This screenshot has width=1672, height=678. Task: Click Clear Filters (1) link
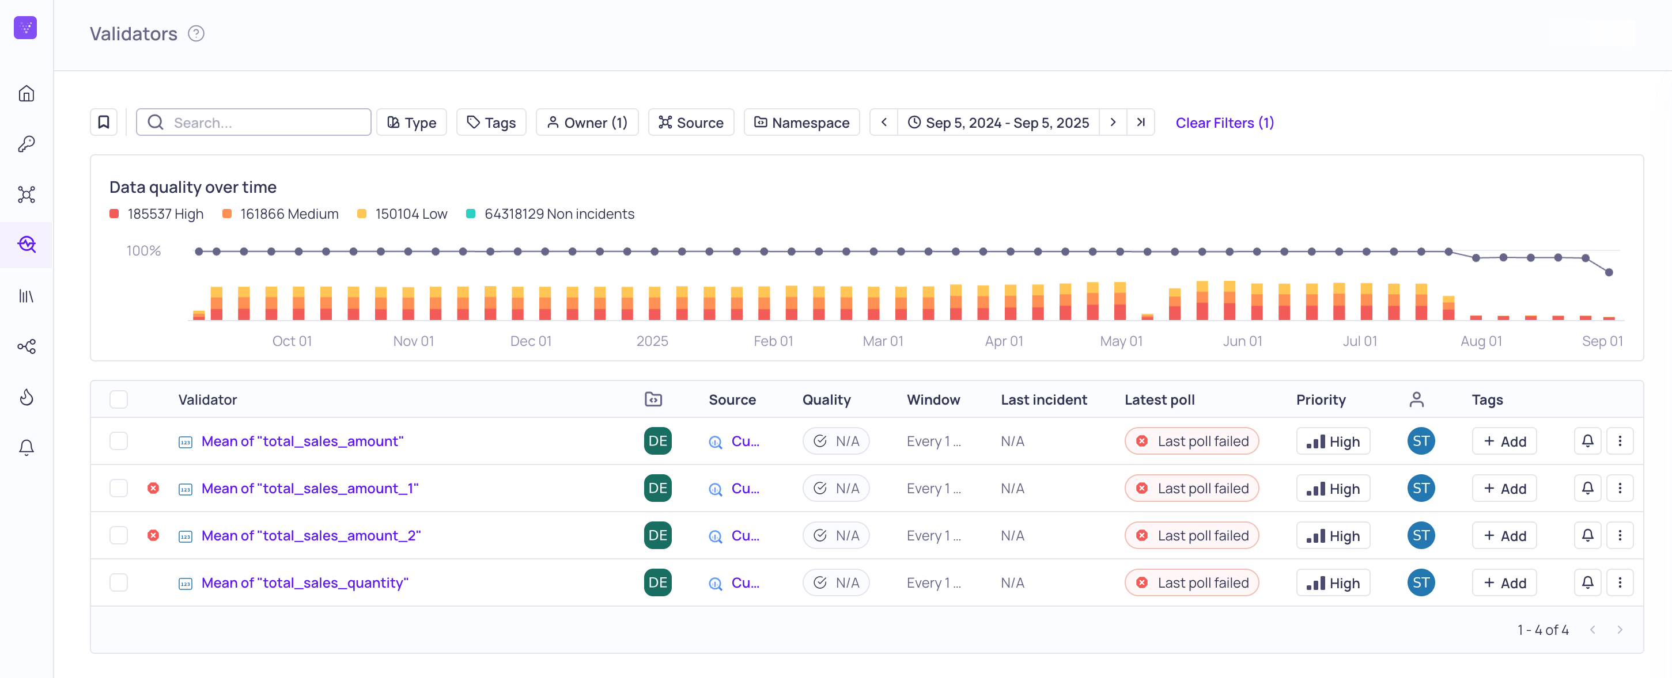click(x=1224, y=123)
